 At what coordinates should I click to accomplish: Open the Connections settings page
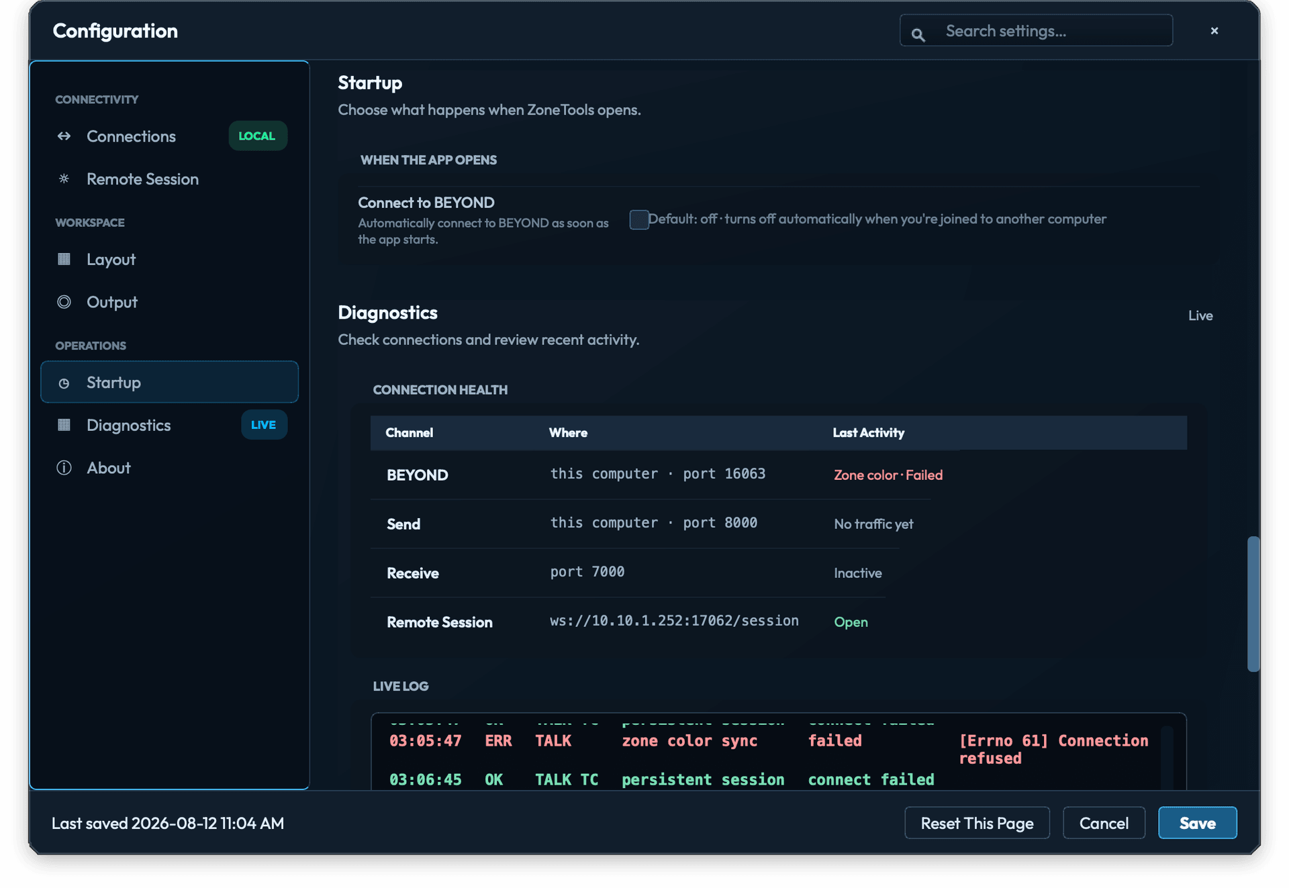click(170, 136)
